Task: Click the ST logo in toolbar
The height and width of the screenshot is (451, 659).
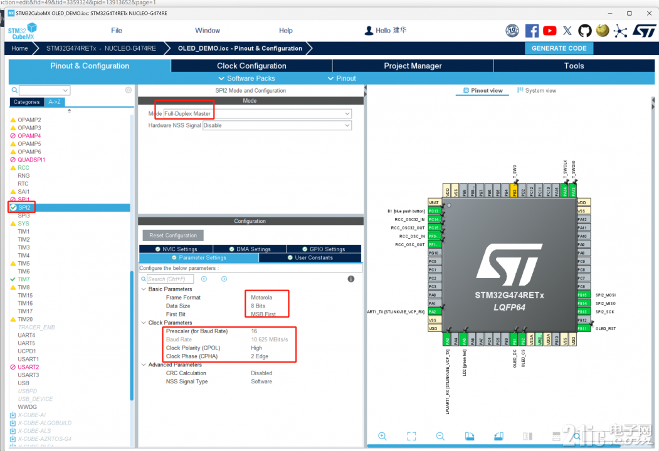Action: point(645,31)
